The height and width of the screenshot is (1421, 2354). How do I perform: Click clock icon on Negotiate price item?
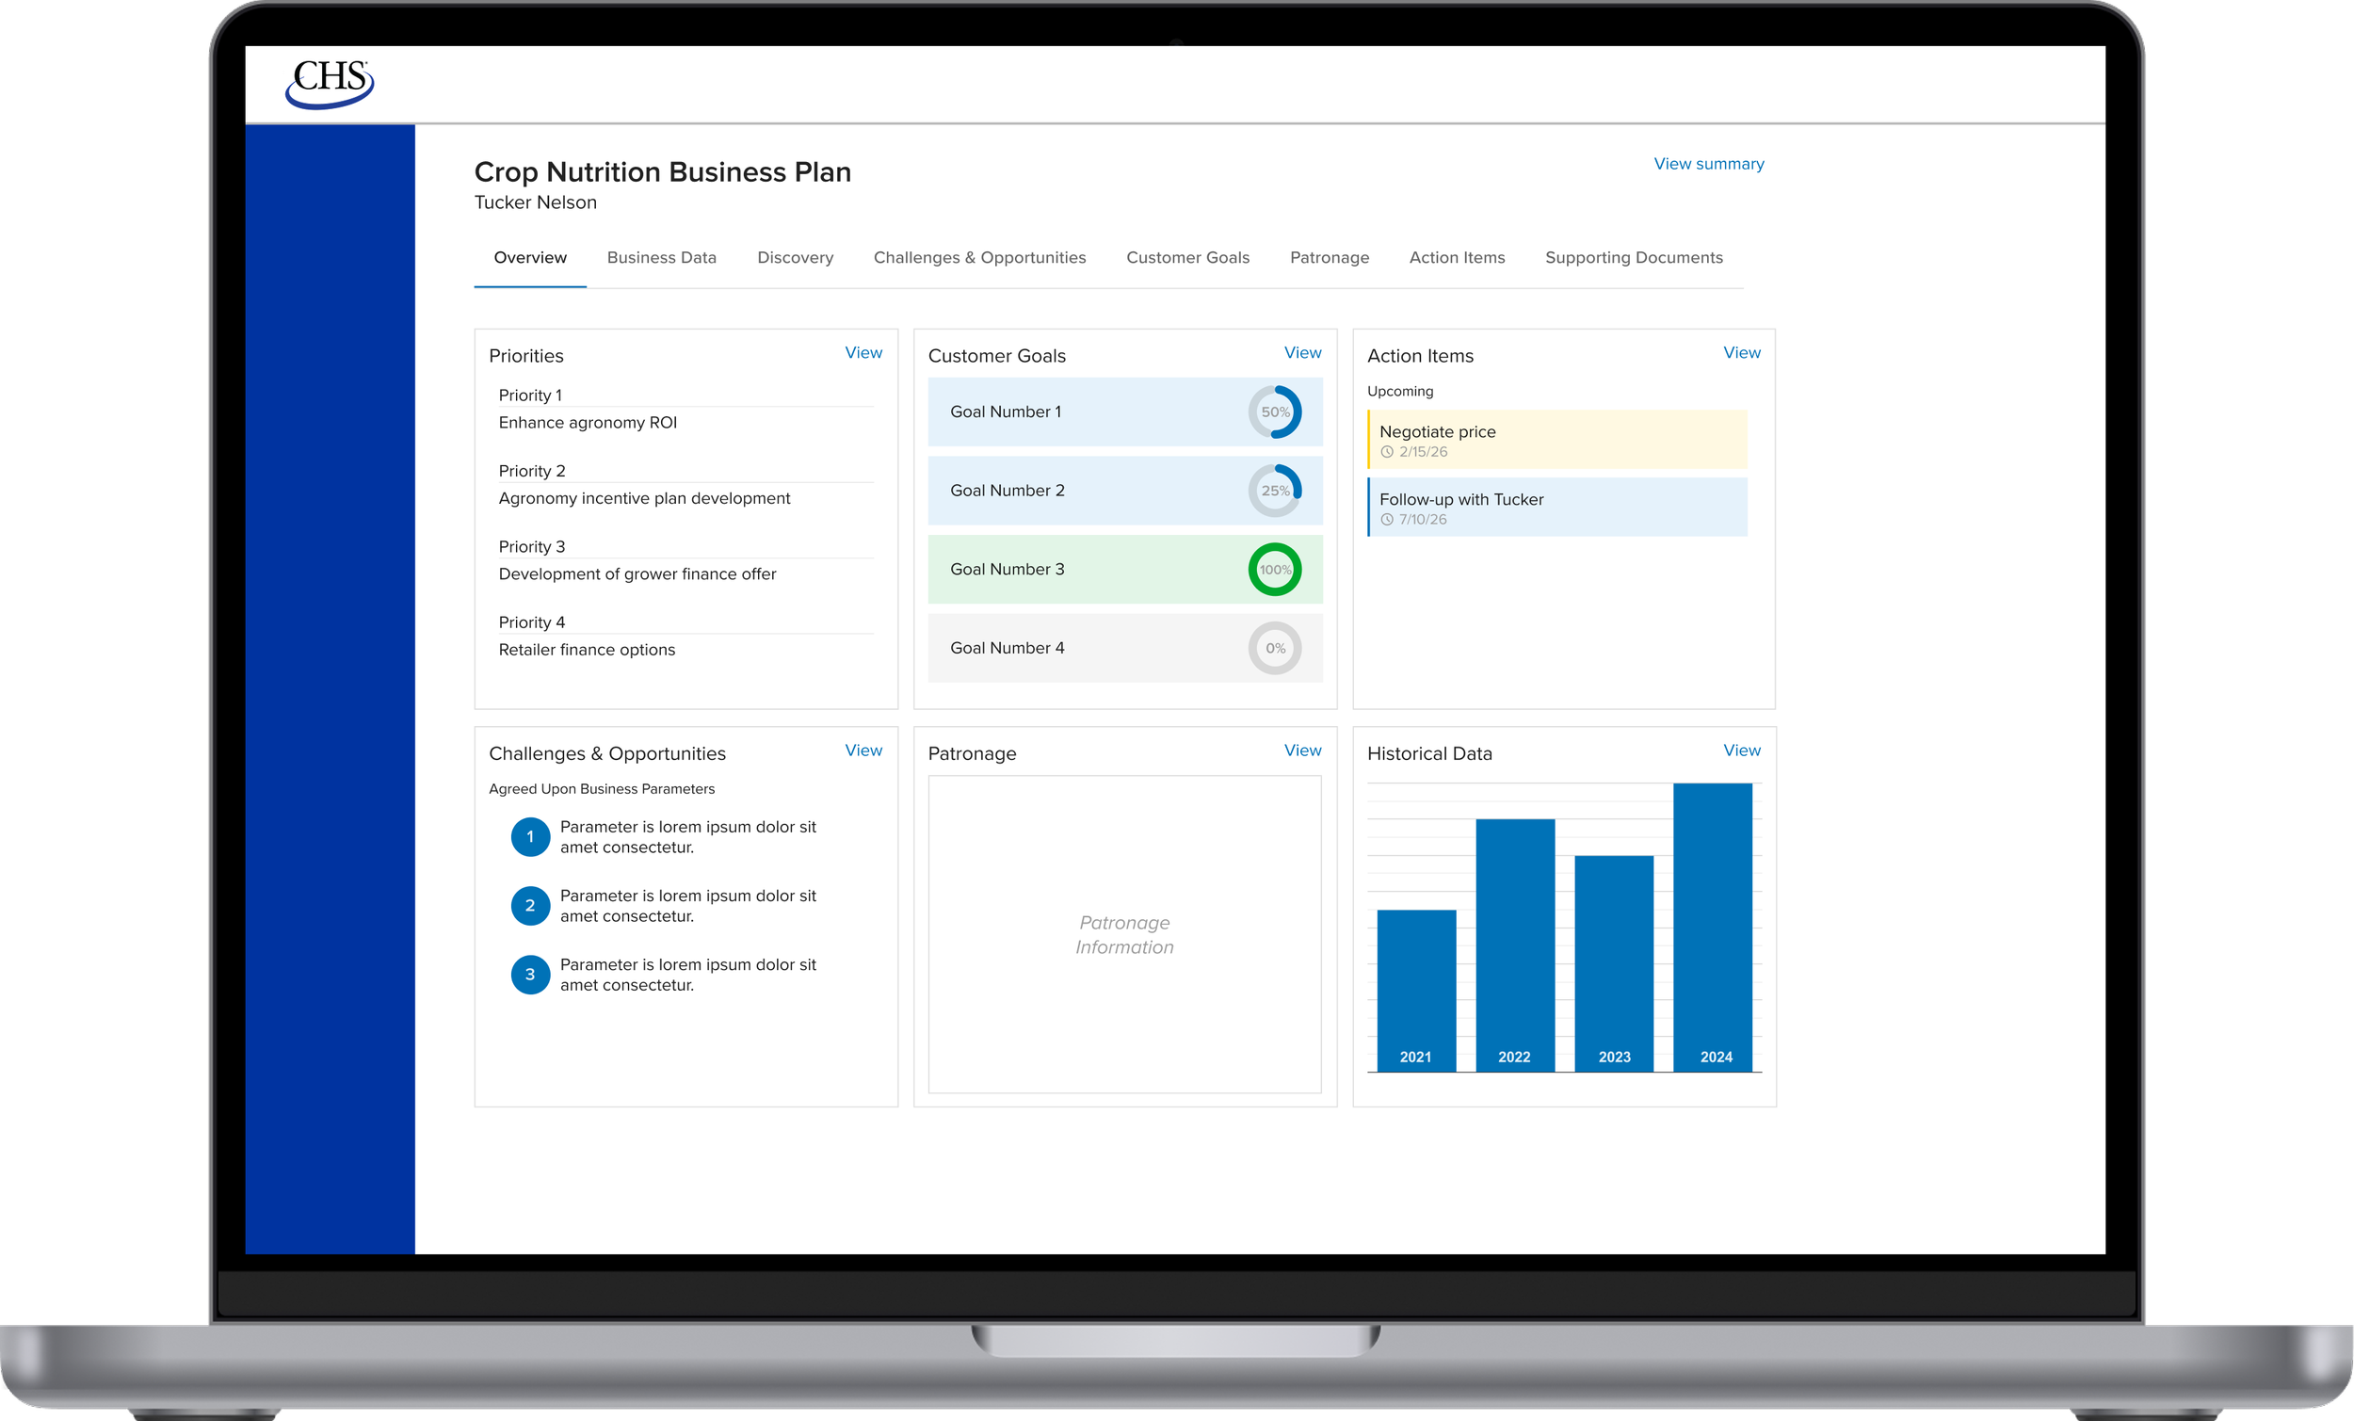click(1387, 452)
